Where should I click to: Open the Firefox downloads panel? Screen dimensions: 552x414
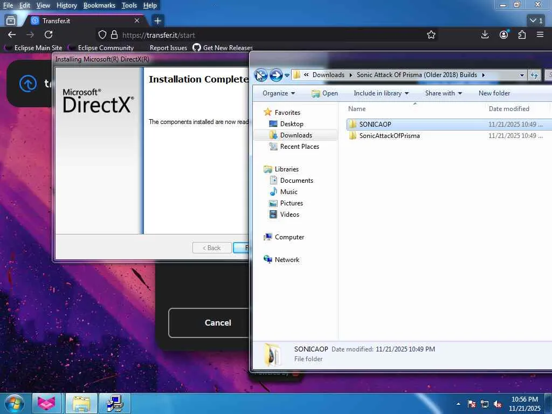[x=485, y=34]
